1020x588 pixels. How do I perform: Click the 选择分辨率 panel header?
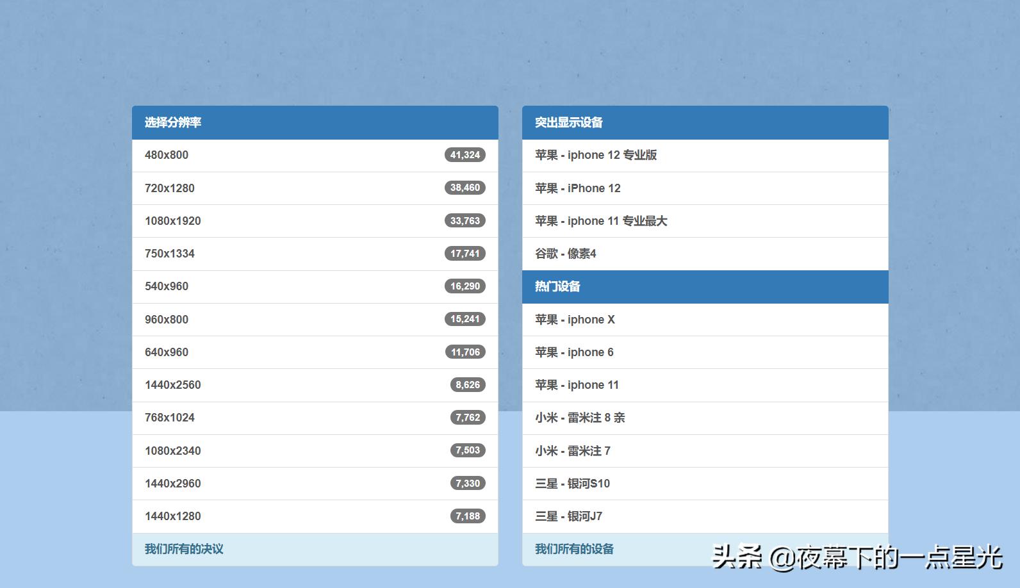click(315, 122)
